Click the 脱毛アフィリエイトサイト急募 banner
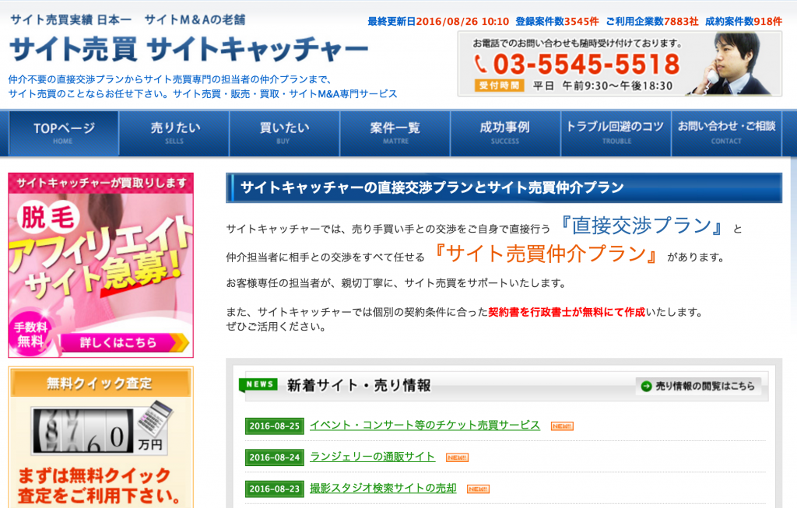 tap(100, 265)
